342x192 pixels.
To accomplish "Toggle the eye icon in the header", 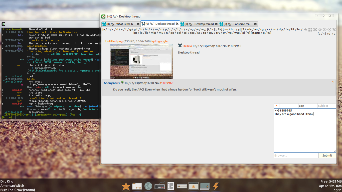I will click(320, 29).
